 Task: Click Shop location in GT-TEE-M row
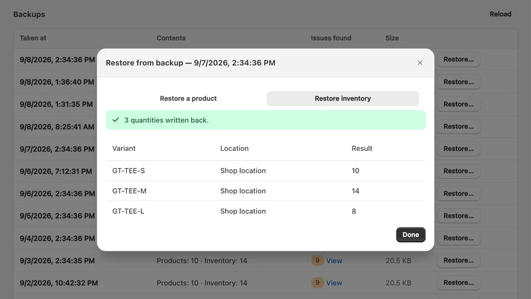[243, 191]
